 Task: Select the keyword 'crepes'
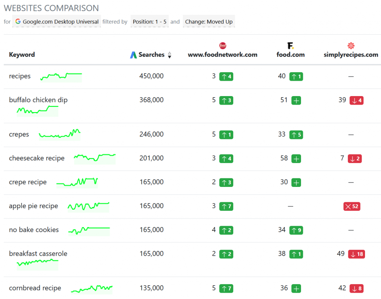point(19,134)
